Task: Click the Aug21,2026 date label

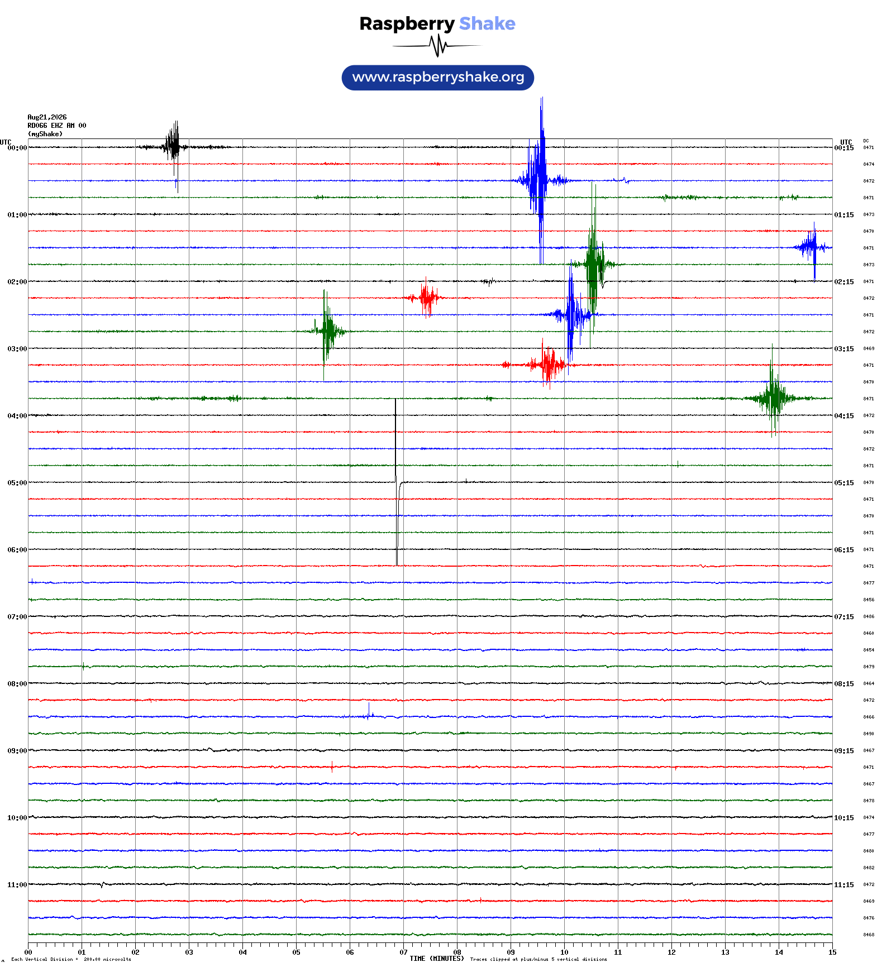Action: (x=47, y=117)
